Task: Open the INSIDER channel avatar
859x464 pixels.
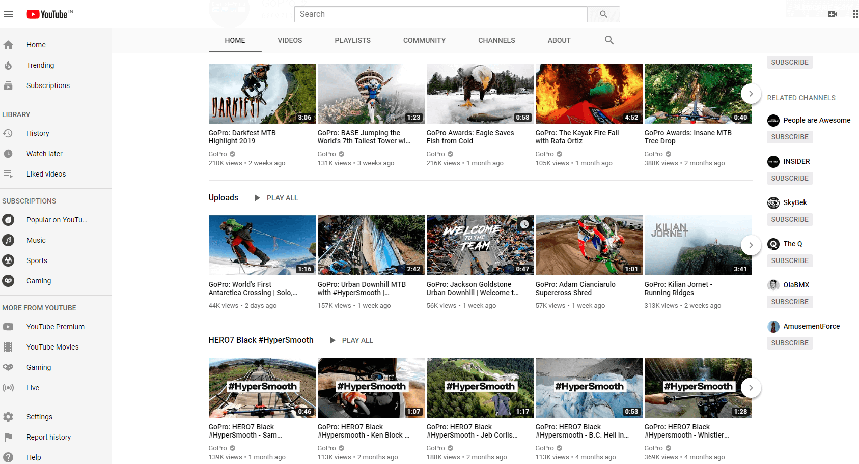Action: pos(773,162)
